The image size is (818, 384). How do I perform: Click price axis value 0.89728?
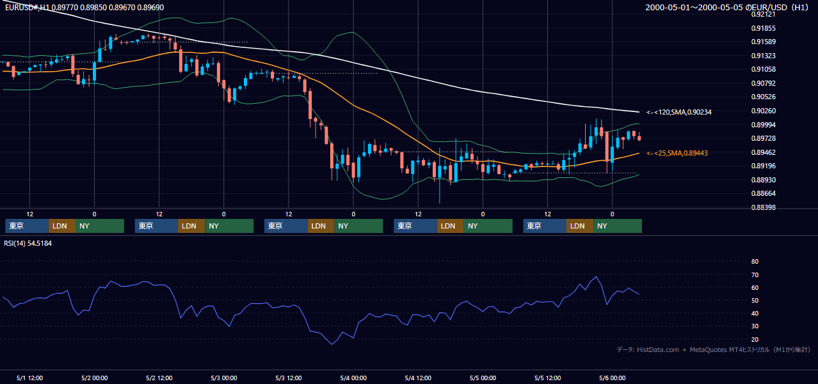(763, 138)
